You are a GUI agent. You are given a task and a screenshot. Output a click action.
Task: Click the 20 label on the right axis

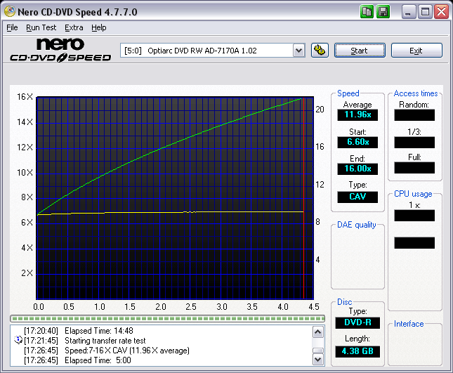pos(320,110)
